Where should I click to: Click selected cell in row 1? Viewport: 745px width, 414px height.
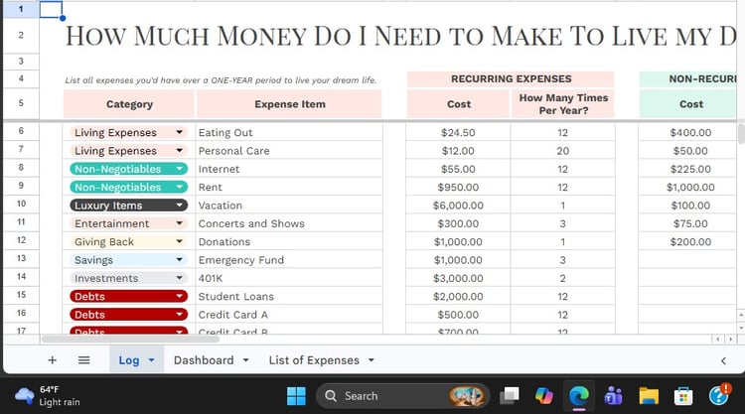[51, 10]
